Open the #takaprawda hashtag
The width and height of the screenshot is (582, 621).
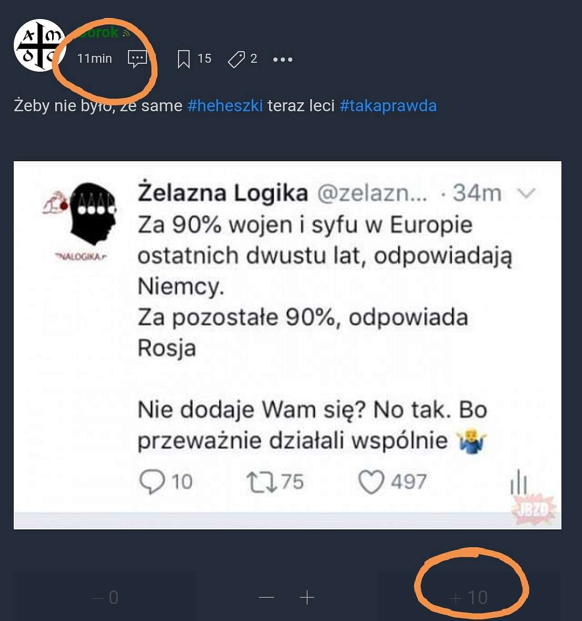pos(388,106)
